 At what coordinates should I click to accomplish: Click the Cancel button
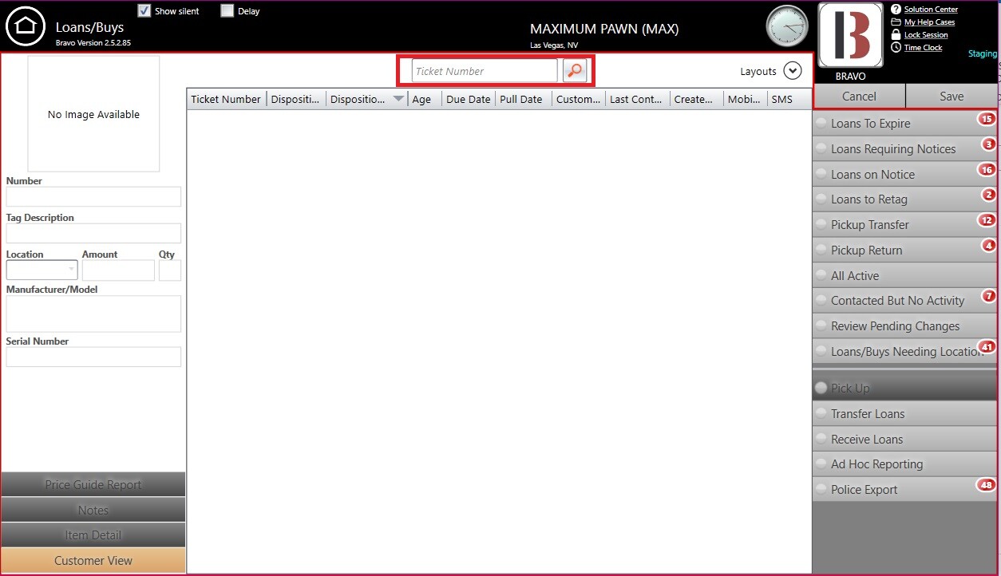point(859,97)
